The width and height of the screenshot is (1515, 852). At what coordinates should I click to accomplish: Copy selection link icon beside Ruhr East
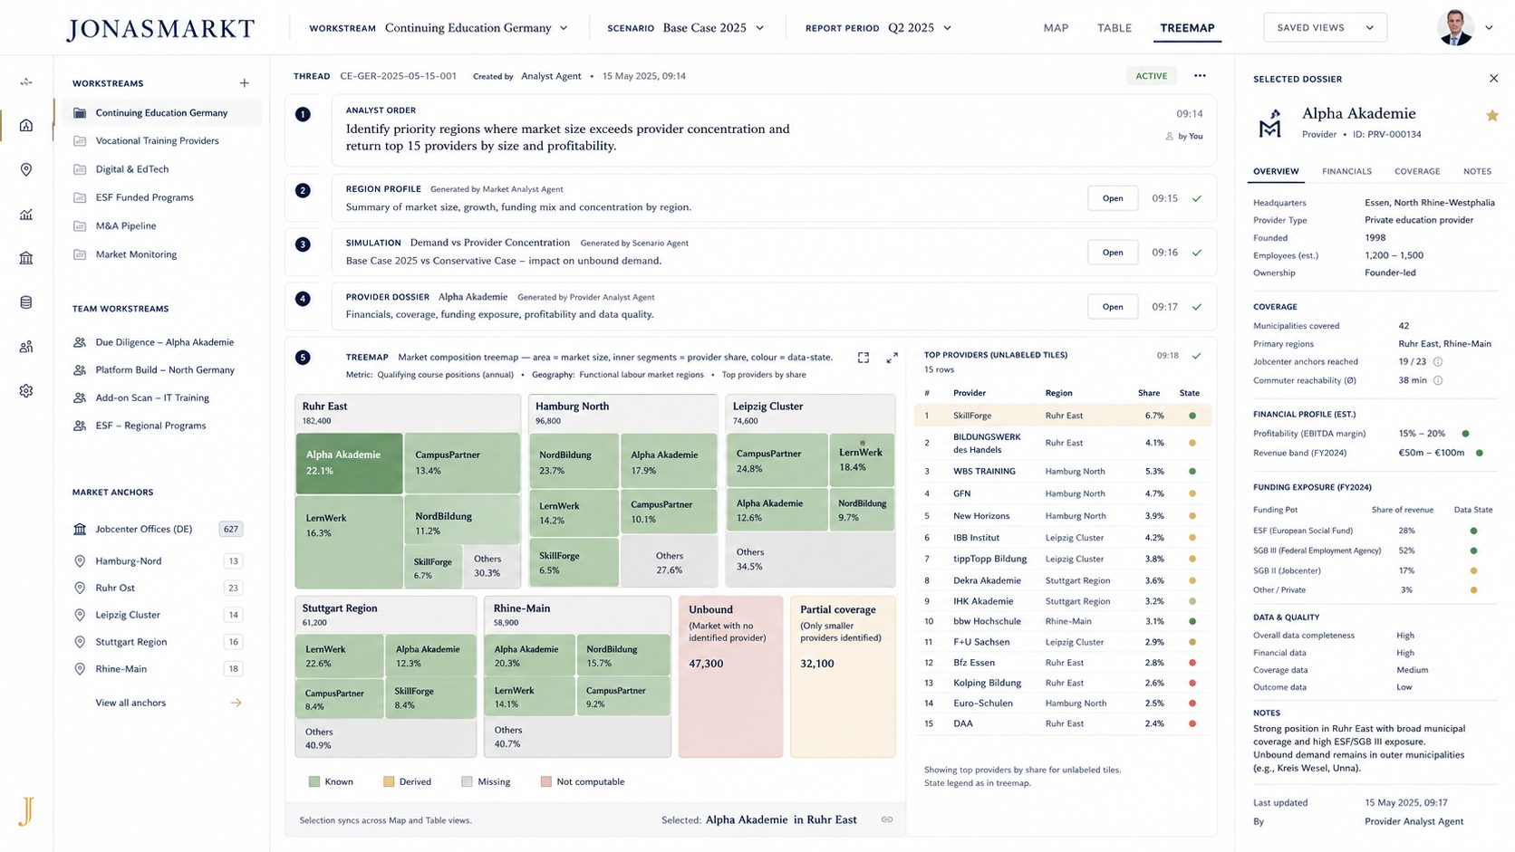[887, 819]
